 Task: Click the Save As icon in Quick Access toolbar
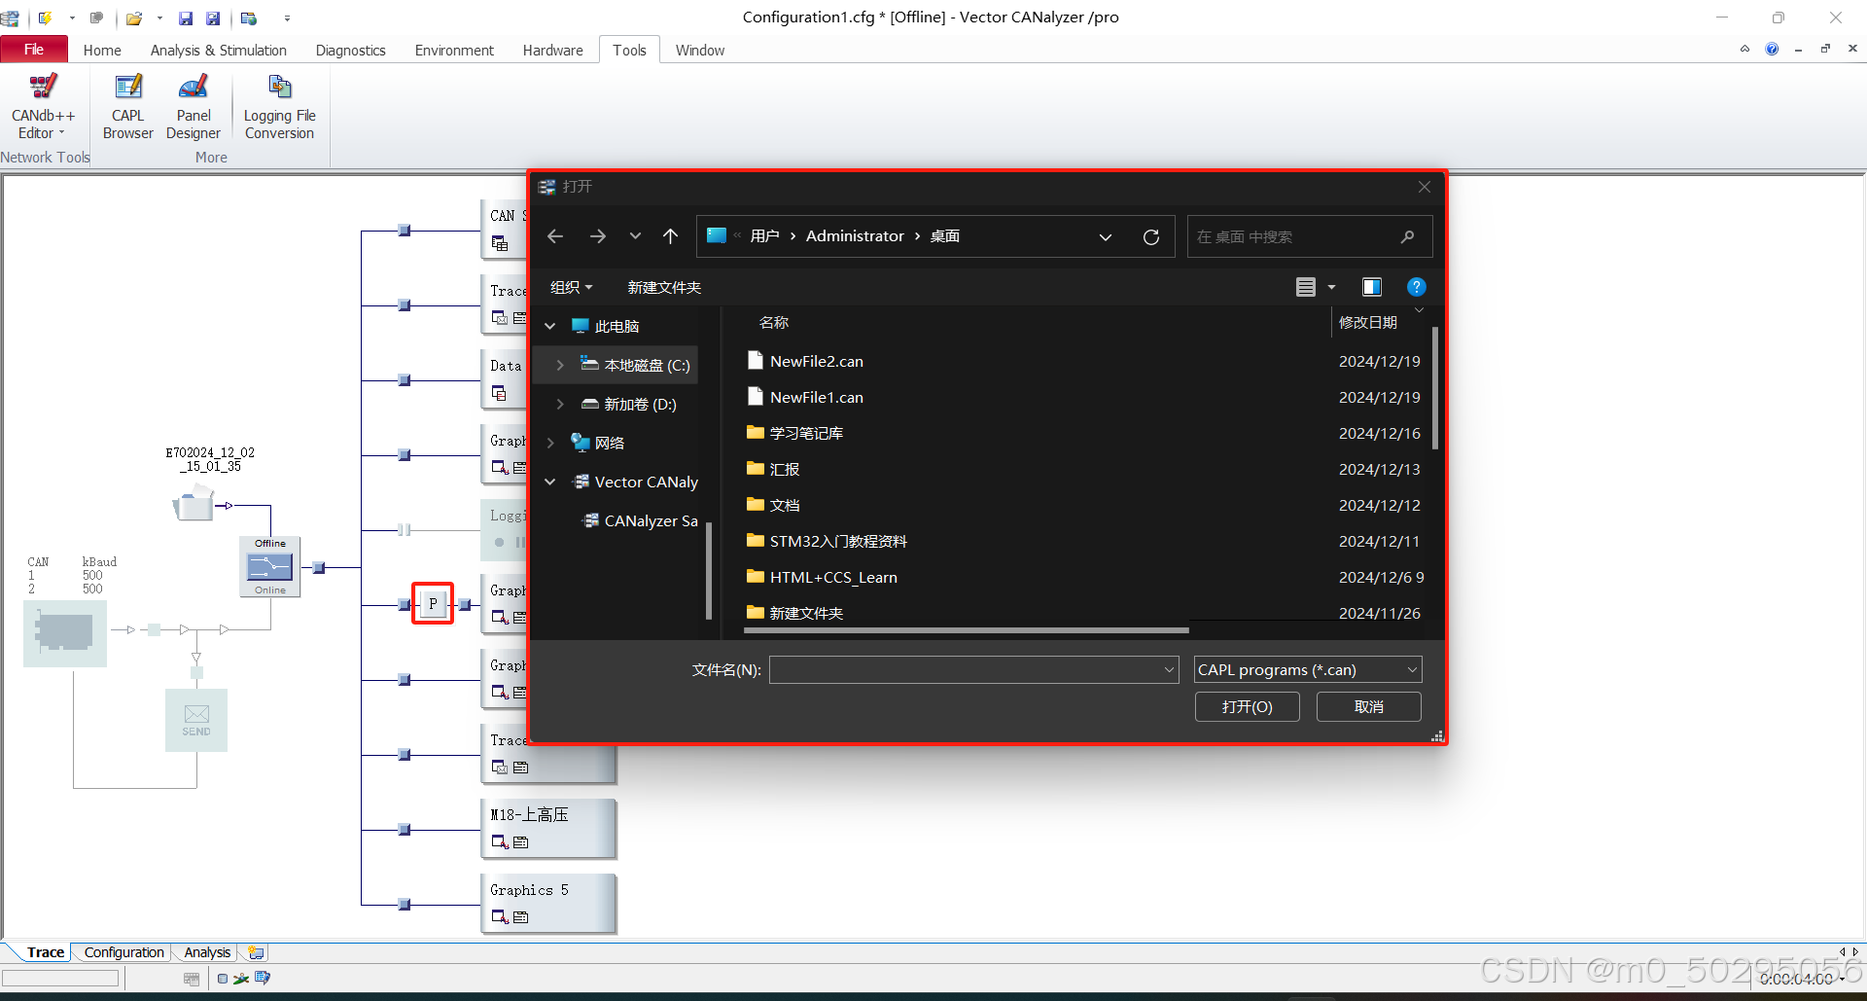[212, 18]
